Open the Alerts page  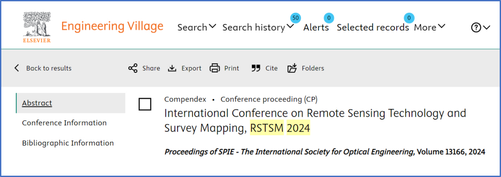pyautogui.click(x=316, y=27)
